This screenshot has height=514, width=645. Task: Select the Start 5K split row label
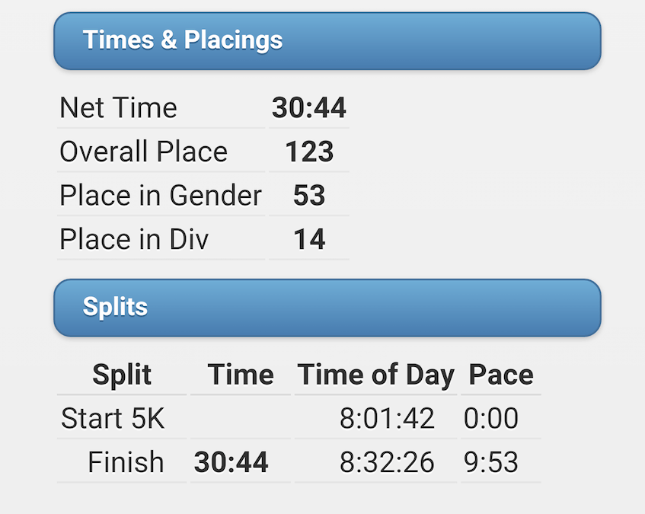(x=113, y=419)
